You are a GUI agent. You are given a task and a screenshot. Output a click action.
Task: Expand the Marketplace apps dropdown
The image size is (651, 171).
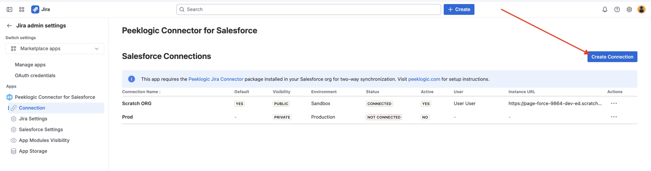(x=55, y=49)
